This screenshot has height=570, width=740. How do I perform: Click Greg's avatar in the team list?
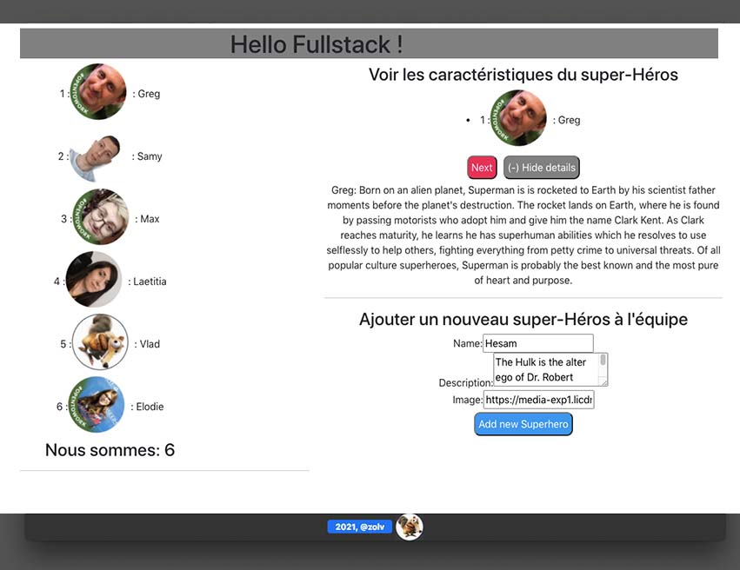pyautogui.click(x=98, y=92)
